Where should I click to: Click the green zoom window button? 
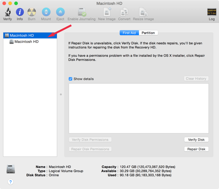pos(16,3)
